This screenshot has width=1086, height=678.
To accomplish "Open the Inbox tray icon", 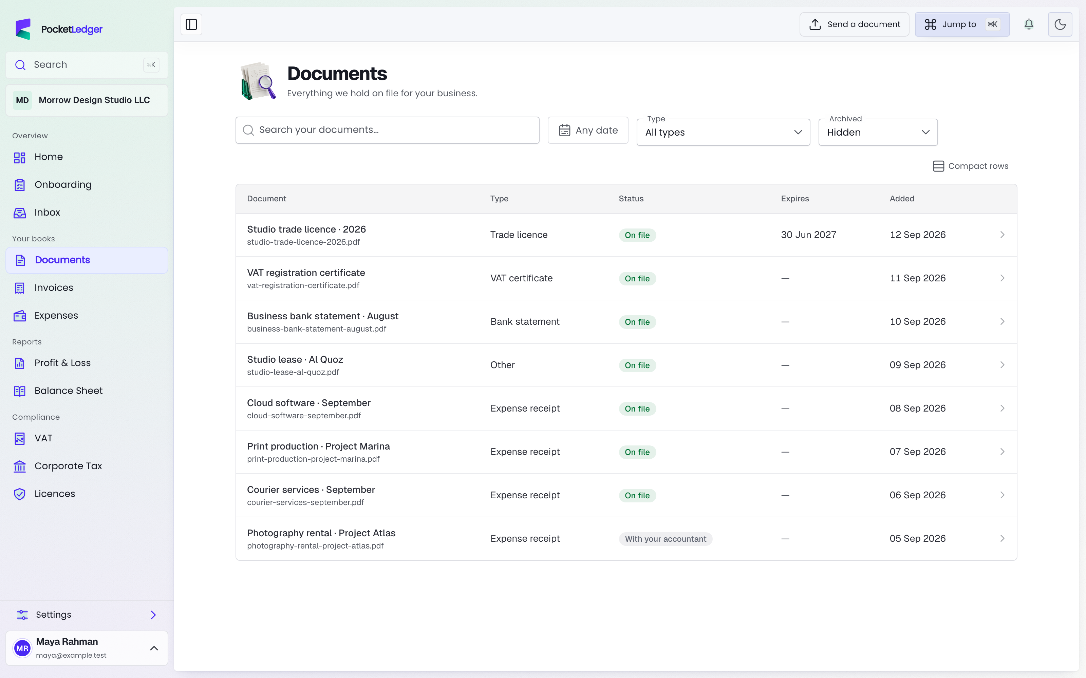I will pyautogui.click(x=20, y=213).
